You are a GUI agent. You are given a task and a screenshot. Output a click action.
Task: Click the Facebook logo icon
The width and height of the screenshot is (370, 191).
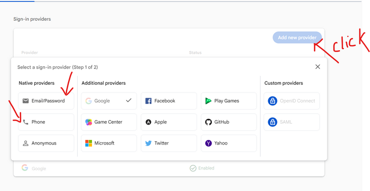[x=148, y=101]
